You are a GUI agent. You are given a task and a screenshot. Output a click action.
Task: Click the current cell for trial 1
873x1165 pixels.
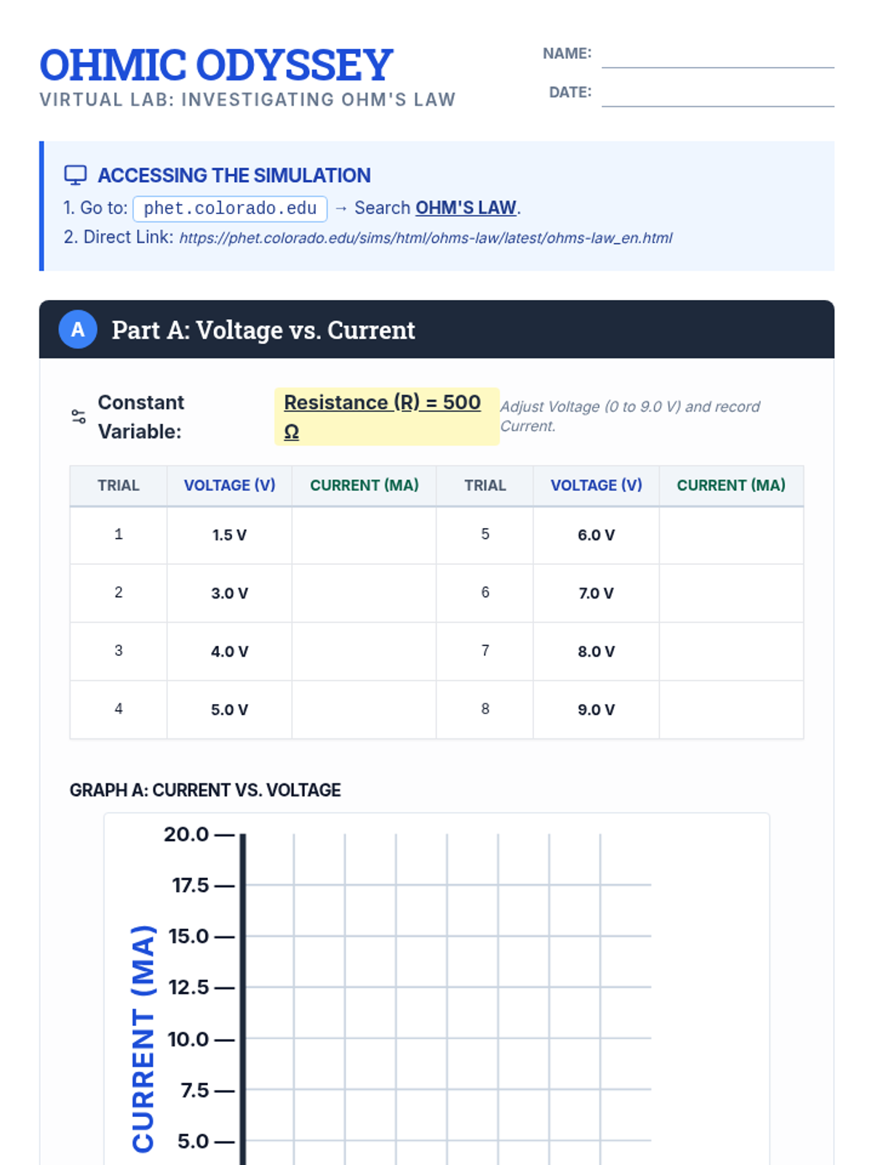pyautogui.click(x=364, y=535)
